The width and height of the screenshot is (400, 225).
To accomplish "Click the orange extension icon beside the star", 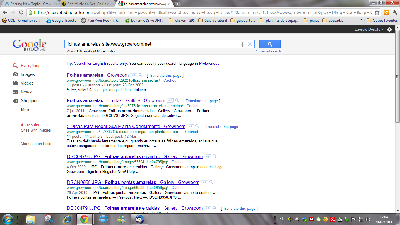I will (386, 12).
